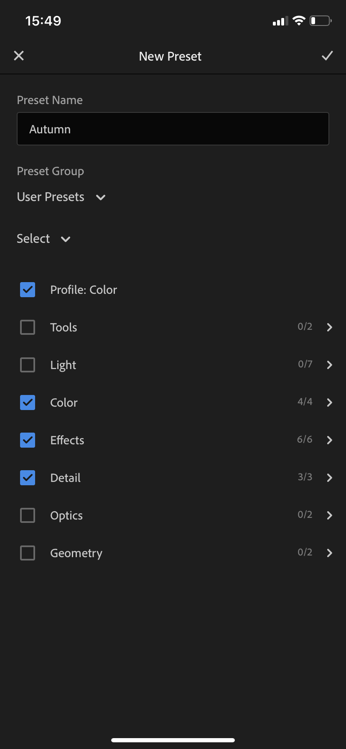The width and height of the screenshot is (346, 749).
Task: Uncheck the Profile: Color checkbox
Action: (x=28, y=290)
